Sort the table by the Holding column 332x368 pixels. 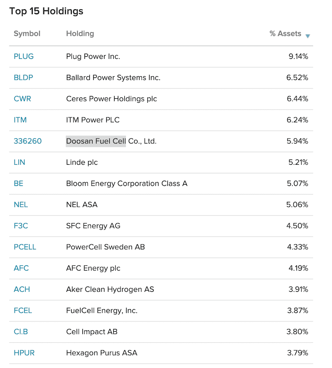(80, 34)
